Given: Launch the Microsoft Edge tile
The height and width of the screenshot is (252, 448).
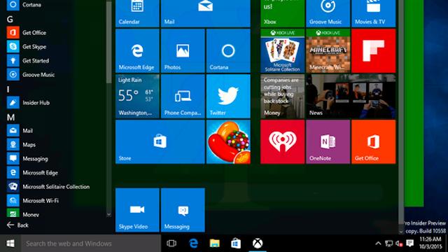Looking at the screenshot, I should [137, 50].
